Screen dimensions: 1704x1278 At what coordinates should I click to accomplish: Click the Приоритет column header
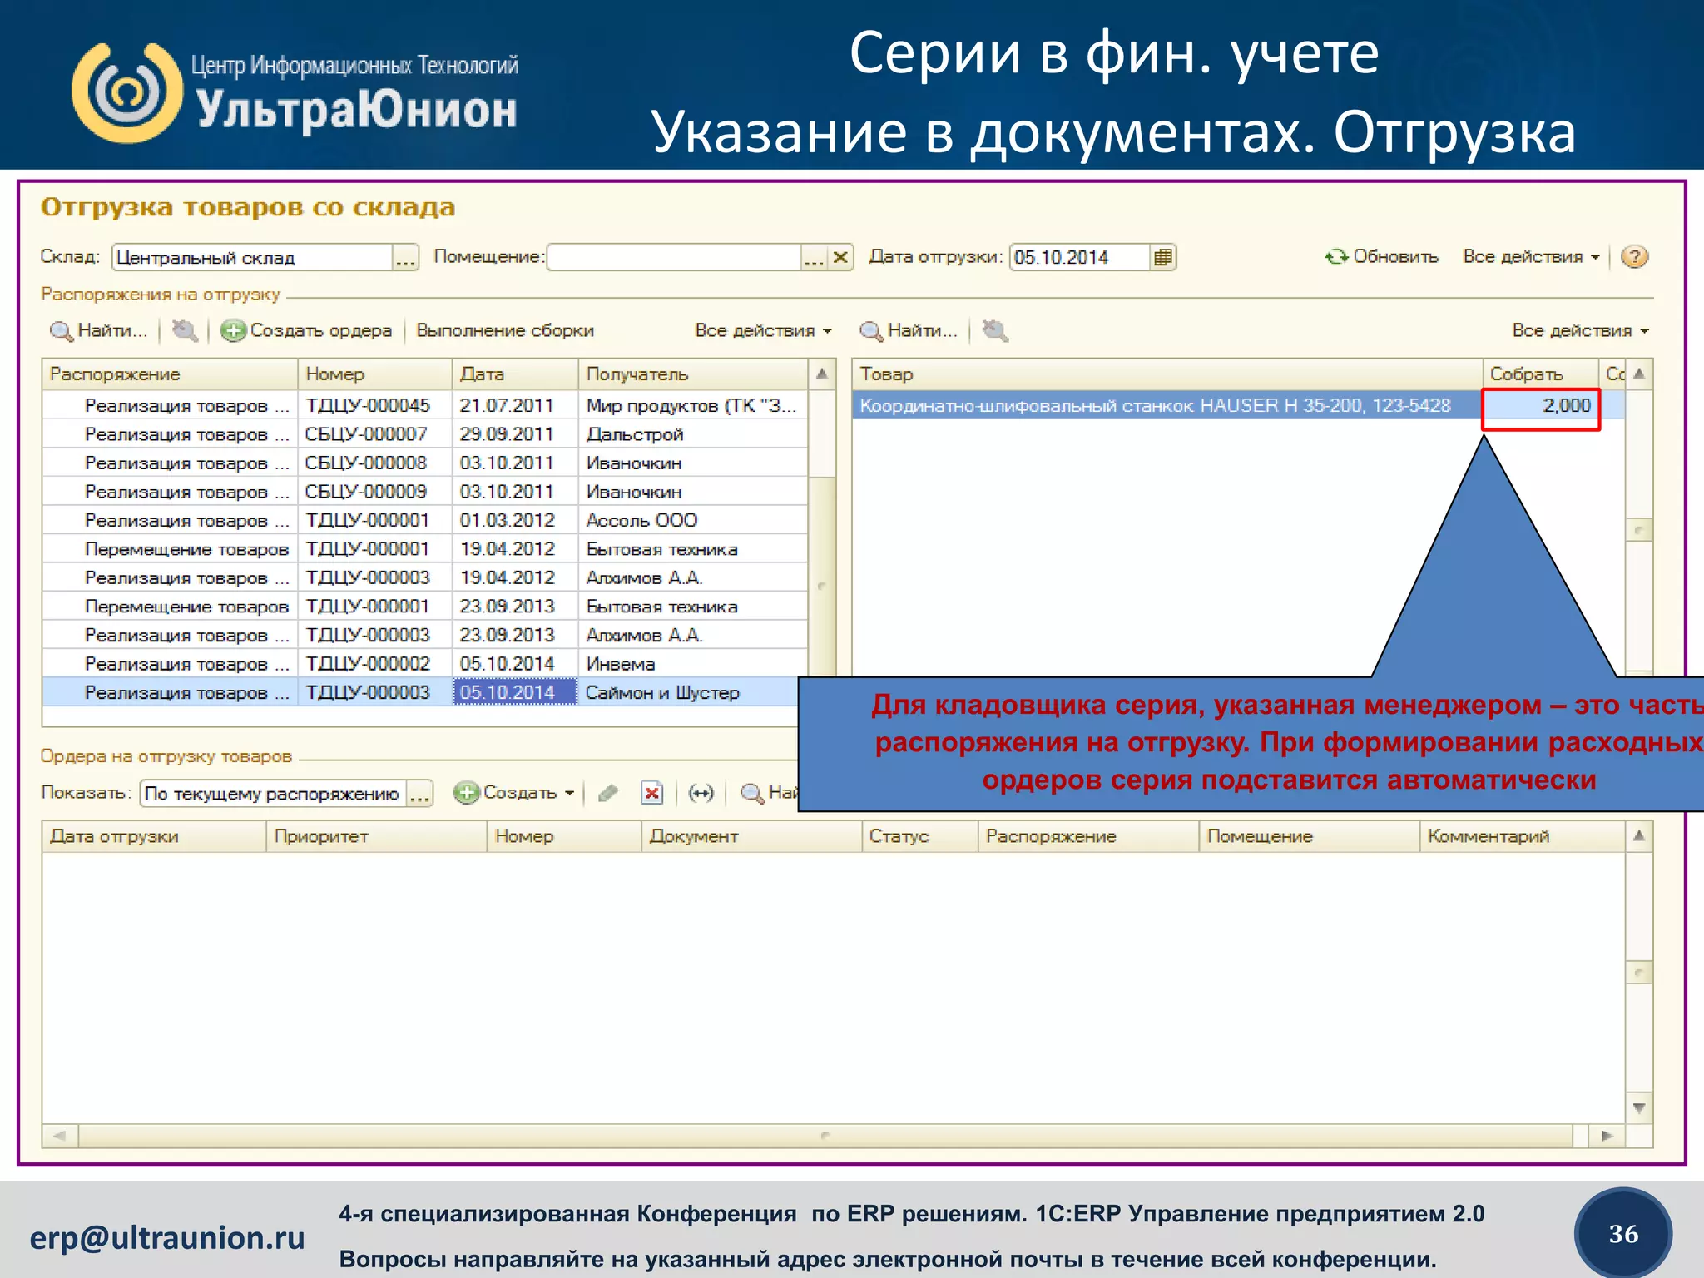point(377,837)
